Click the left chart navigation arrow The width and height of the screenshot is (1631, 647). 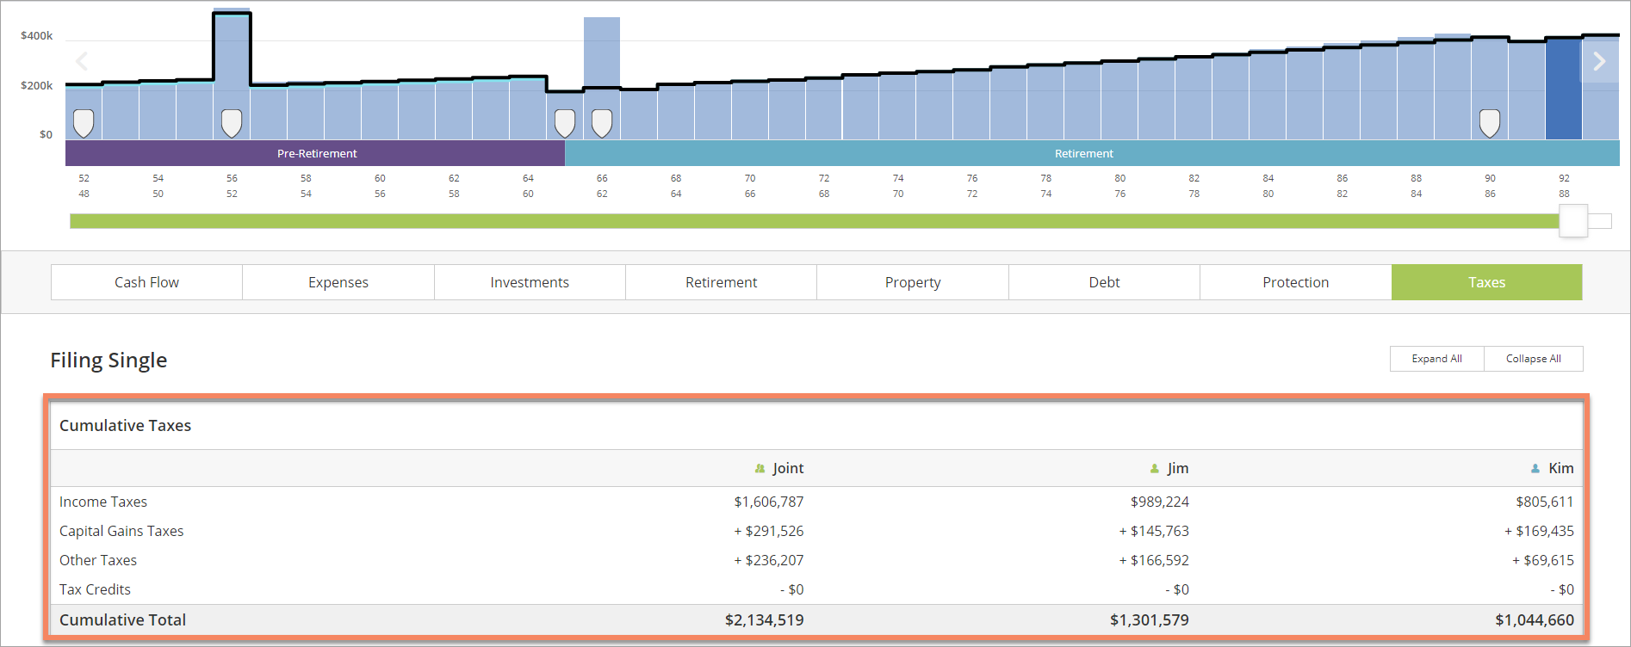[x=82, y=61]
